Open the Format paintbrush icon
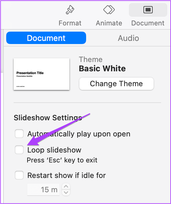 [70, 10]
